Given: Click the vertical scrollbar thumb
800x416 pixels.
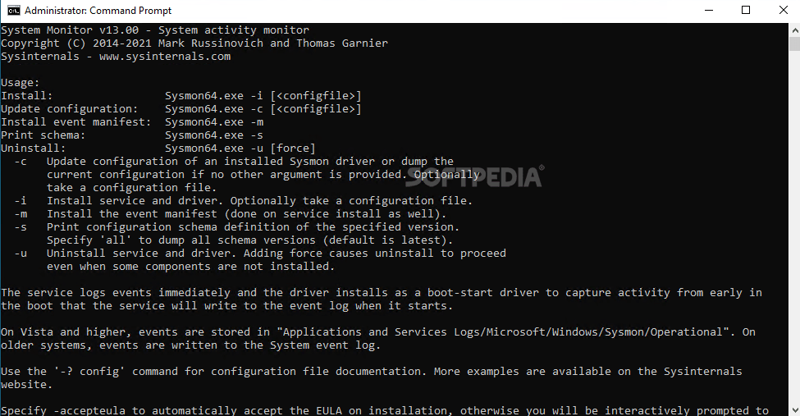Looking at the screenshot, I should tap(794, 43).
